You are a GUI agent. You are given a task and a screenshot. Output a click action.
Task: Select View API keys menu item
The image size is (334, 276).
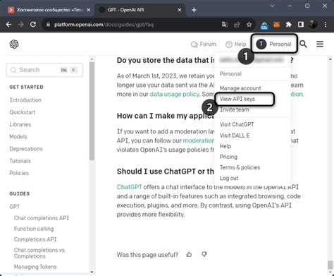tap(237, 99)
